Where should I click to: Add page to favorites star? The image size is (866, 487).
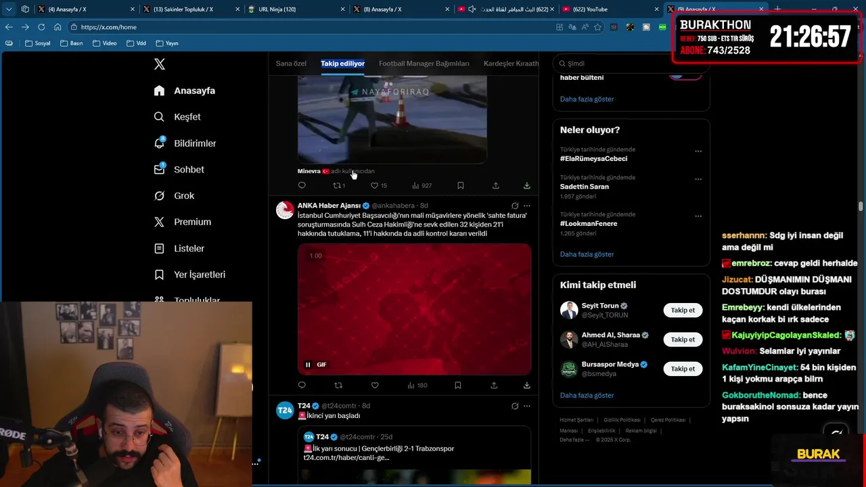(597, 27)
